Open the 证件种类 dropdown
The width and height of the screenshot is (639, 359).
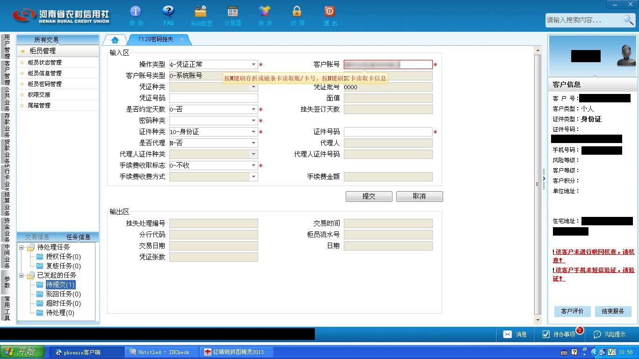(x=254, y=132)
